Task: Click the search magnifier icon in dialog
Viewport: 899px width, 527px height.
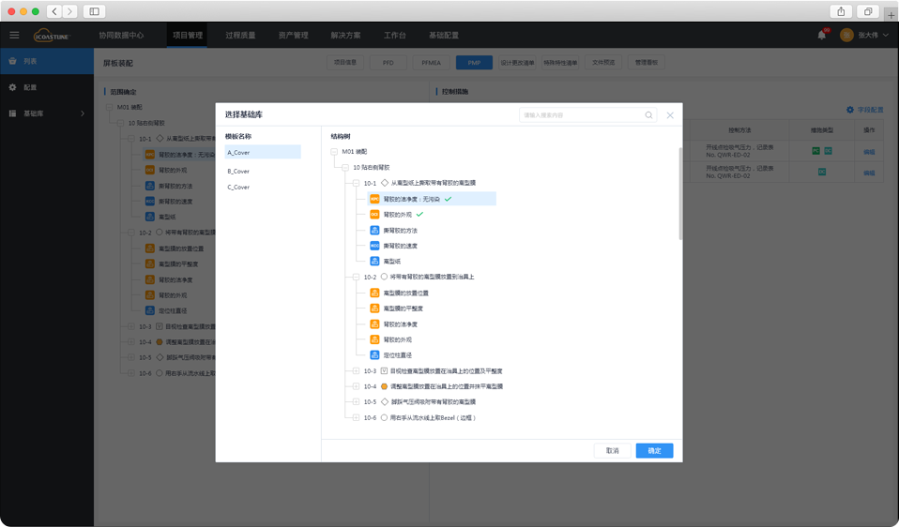Action: pos(648,115)
